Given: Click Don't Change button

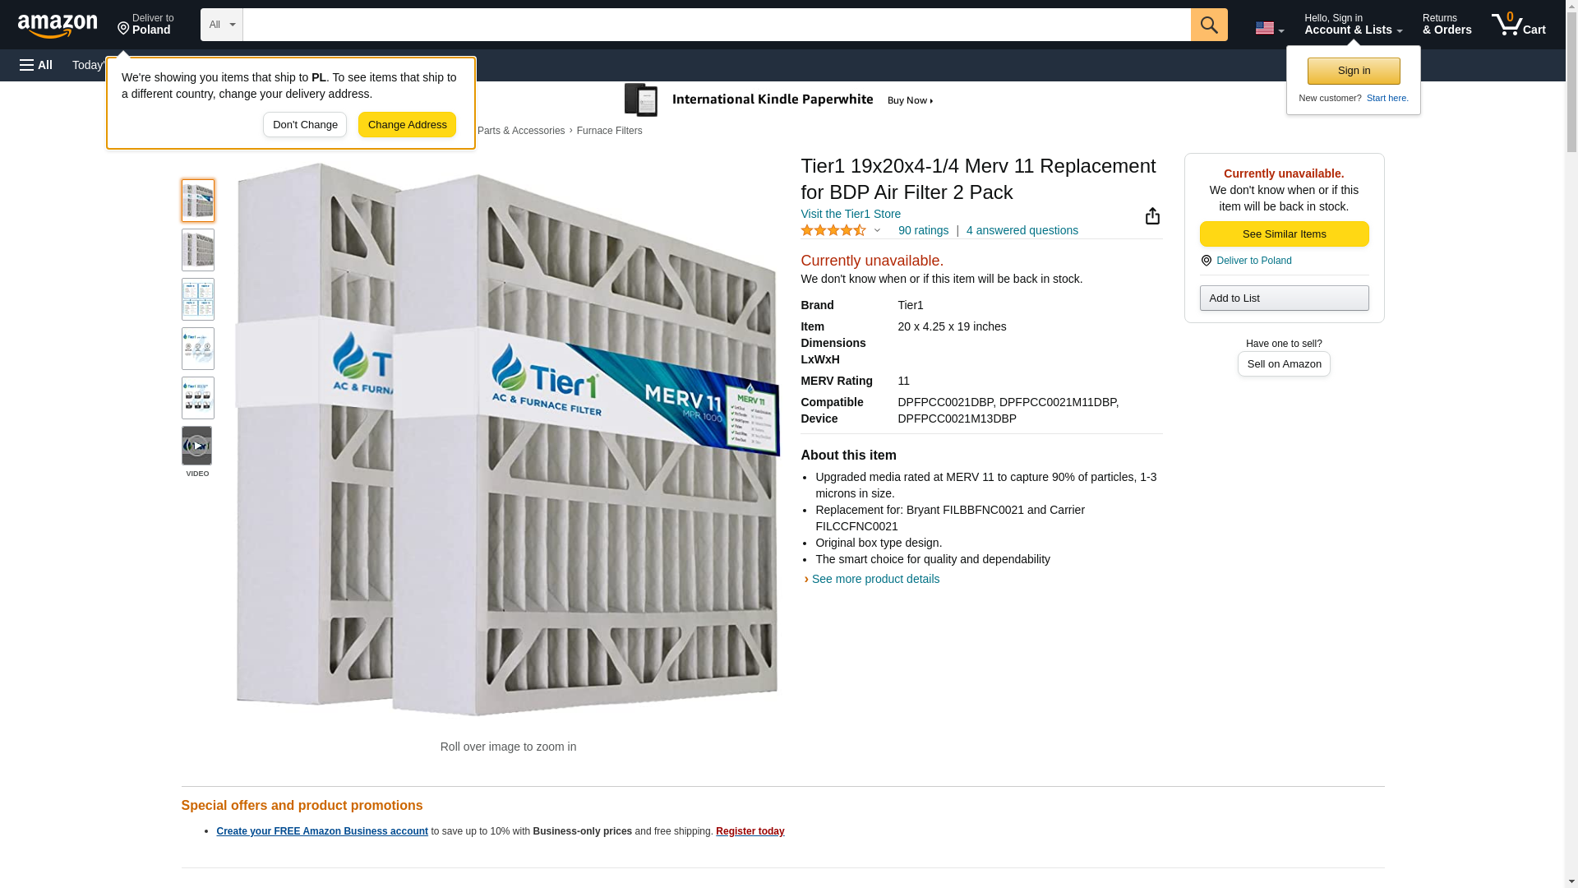Looking at the screenshot, I should [x=305, y=125].
